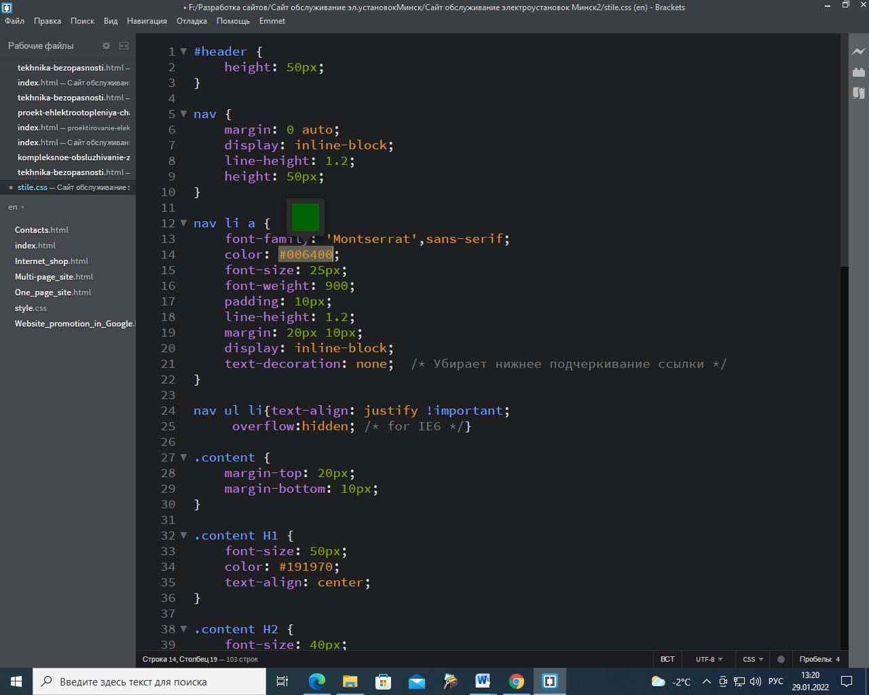Open the Отладка menu

[x=191, y=21]
